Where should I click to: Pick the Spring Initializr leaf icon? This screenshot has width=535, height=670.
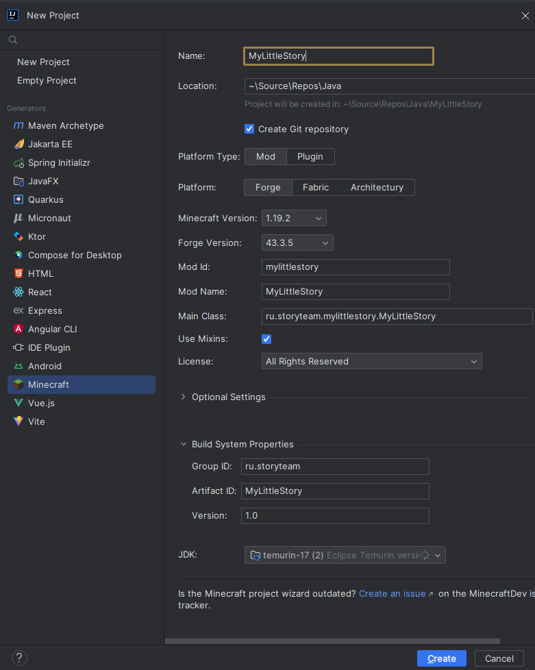[18, 163]
